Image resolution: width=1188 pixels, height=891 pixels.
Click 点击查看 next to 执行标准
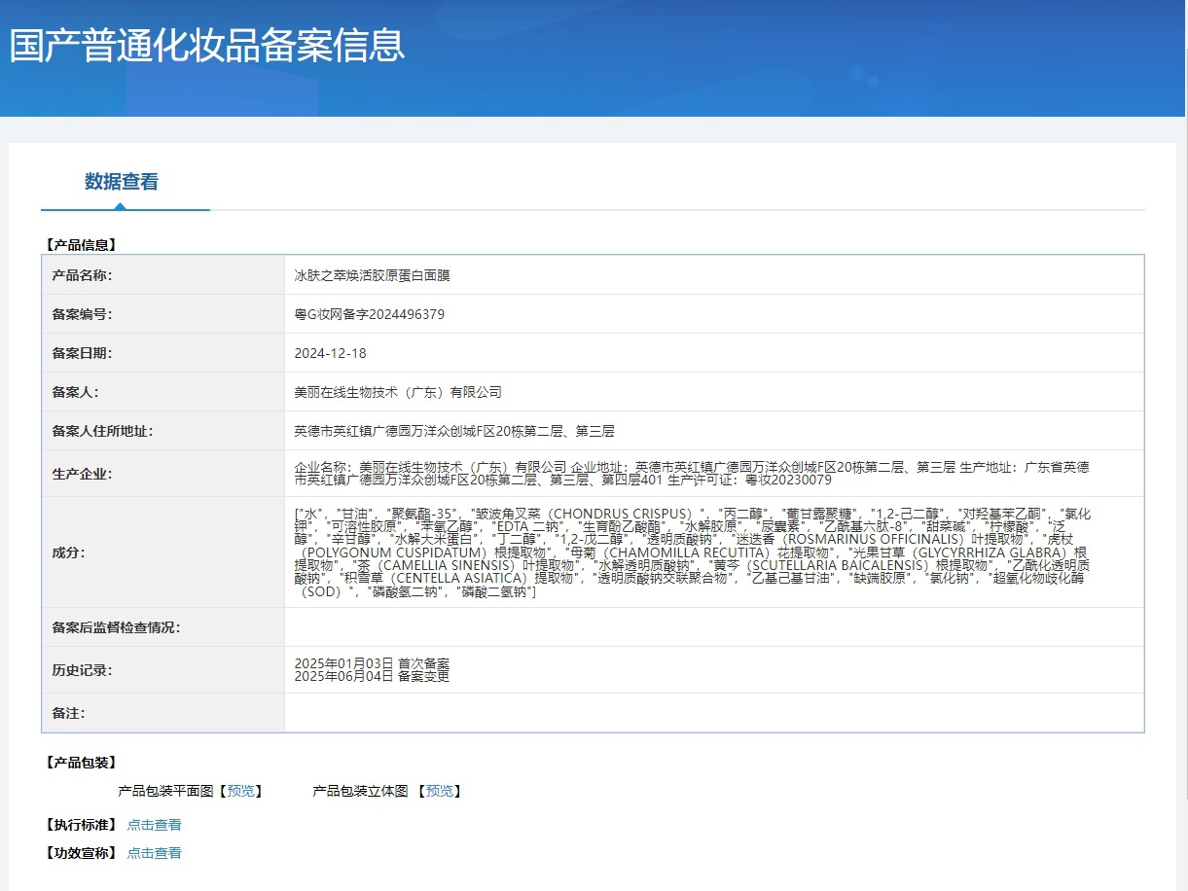(154, 825)
